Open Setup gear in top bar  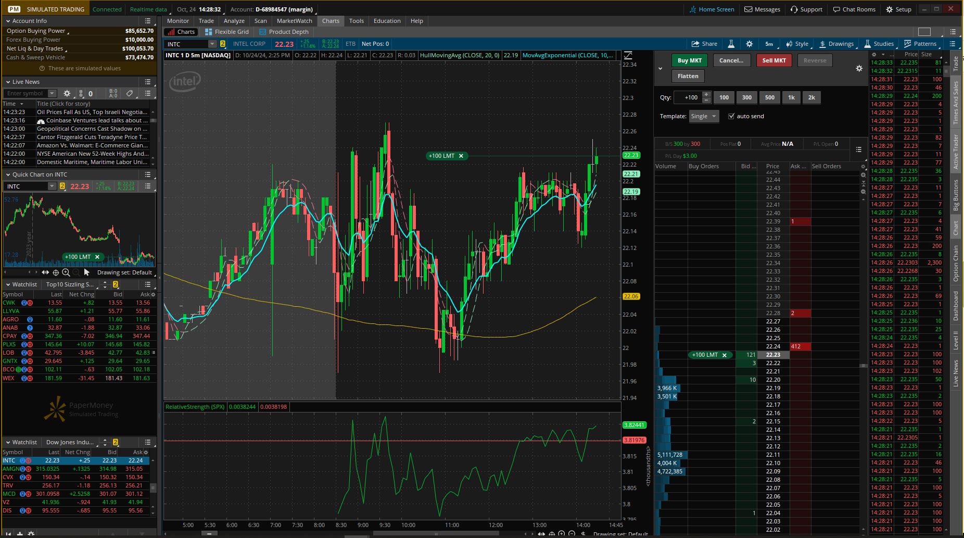pyautogui.click(x=898, y=9)
